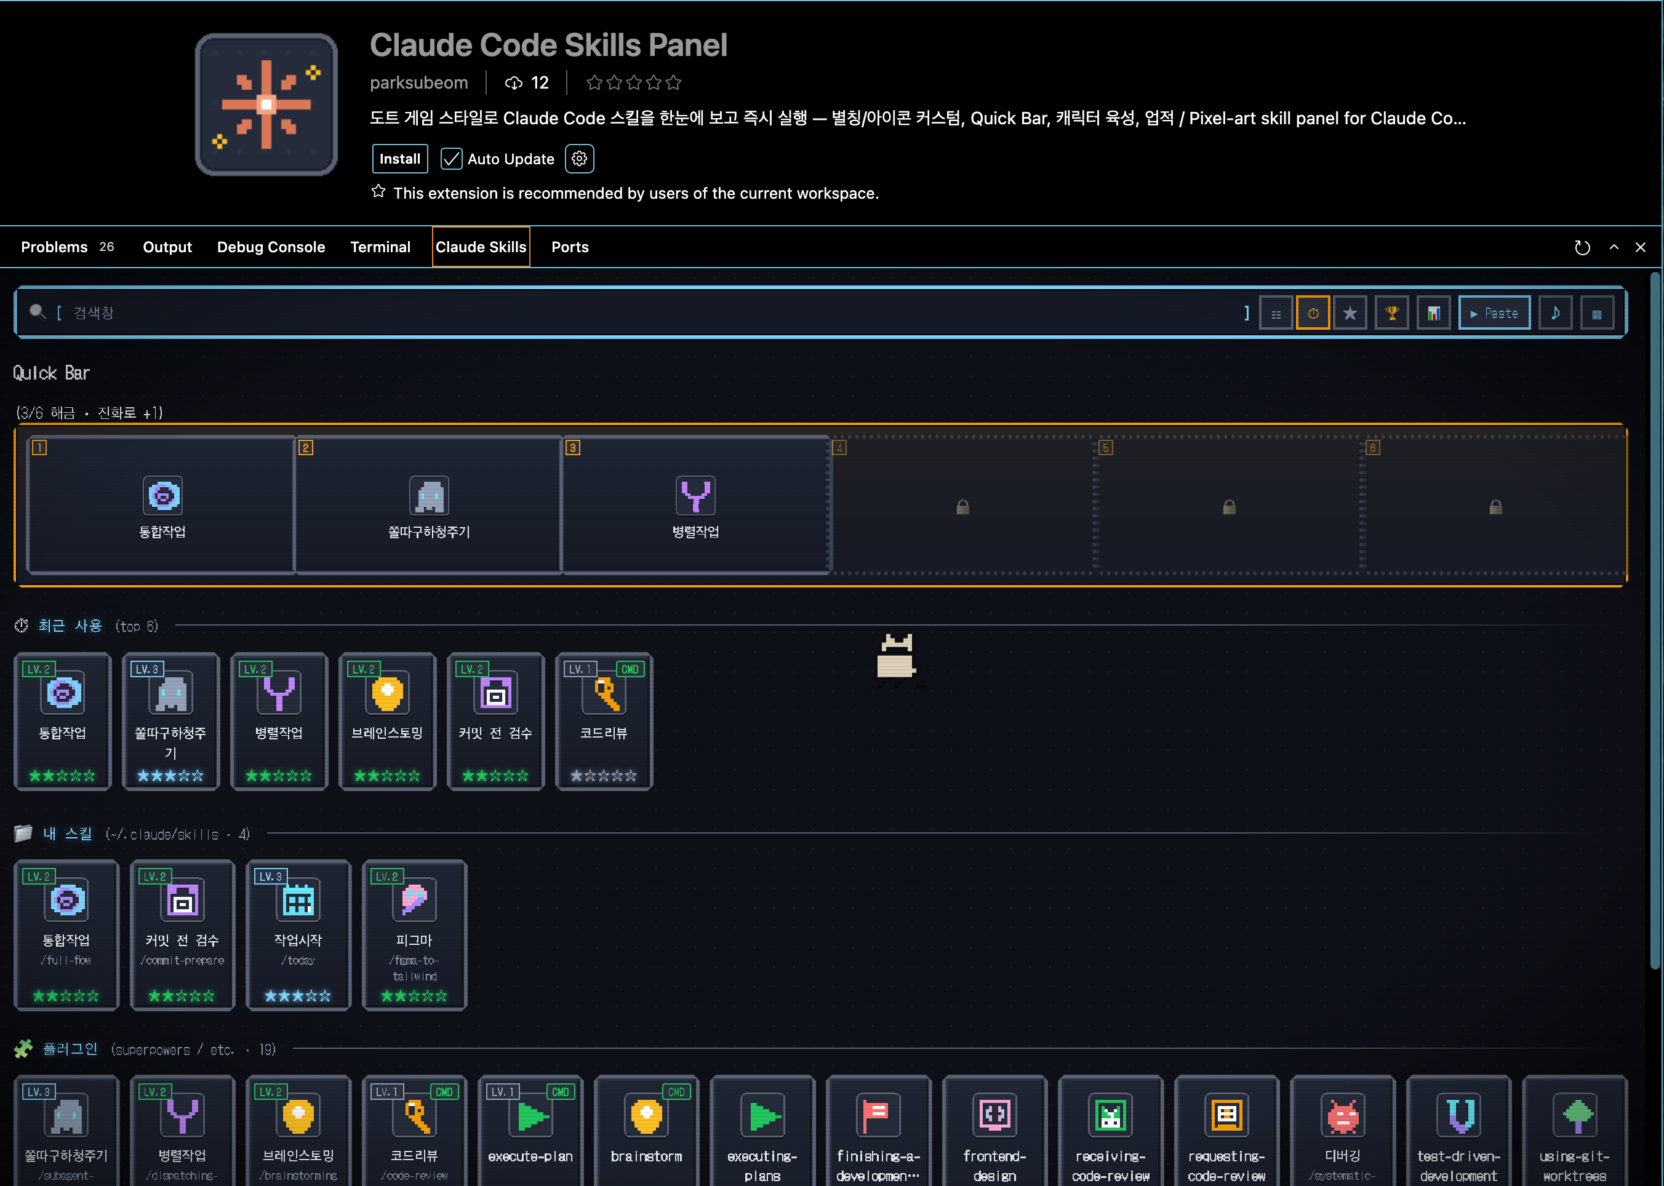Toggle the favorites star filter
This screenshot has height=1186, width=1664.
[x=1350, y=313]
